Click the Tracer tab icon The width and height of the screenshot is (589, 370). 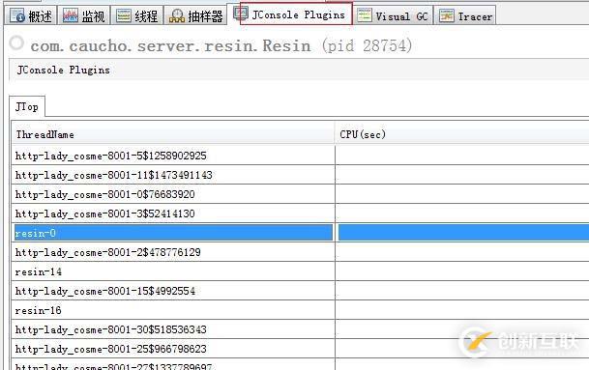447,15
